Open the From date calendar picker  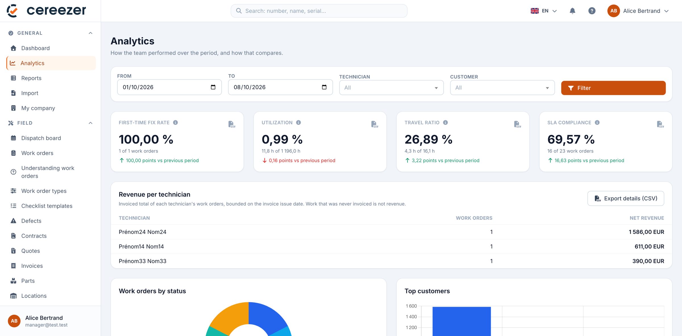pyautogui.click(x=213, y=87)
